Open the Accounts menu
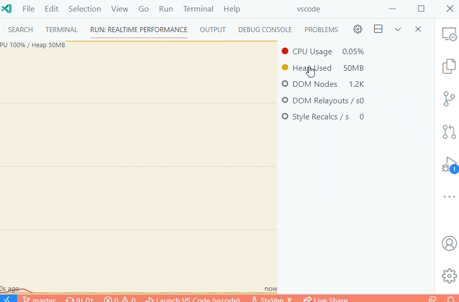Viewport: 459px width, 302px height. (448, 243)
